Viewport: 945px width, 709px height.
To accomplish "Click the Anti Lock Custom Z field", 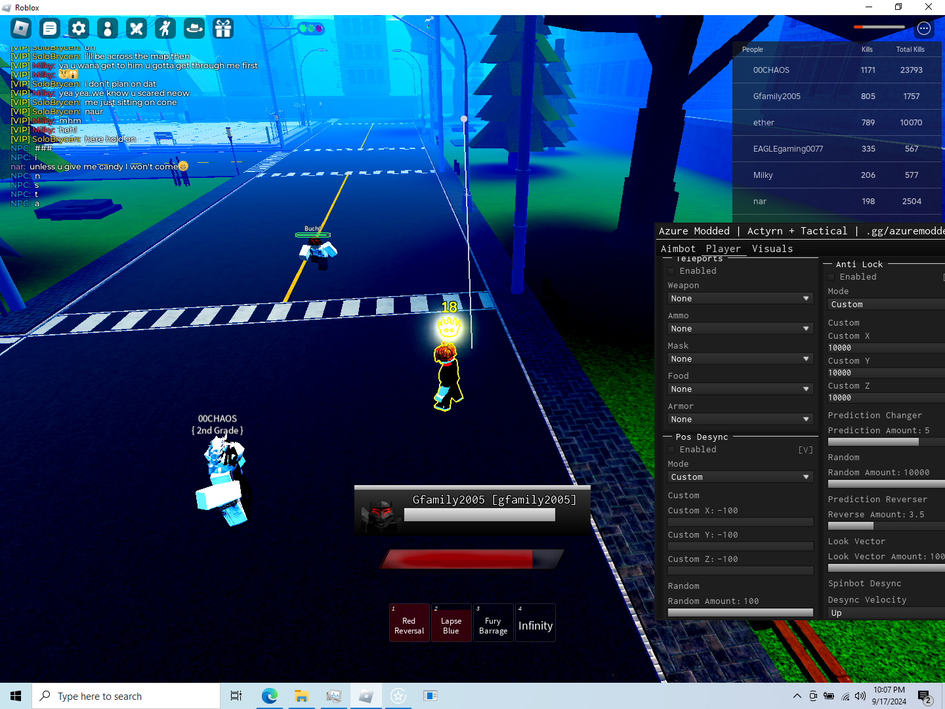I will (886, 398).
